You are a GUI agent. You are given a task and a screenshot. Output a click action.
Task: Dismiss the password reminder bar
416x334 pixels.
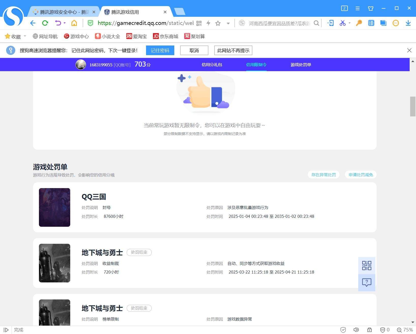(x=409, y=50)
